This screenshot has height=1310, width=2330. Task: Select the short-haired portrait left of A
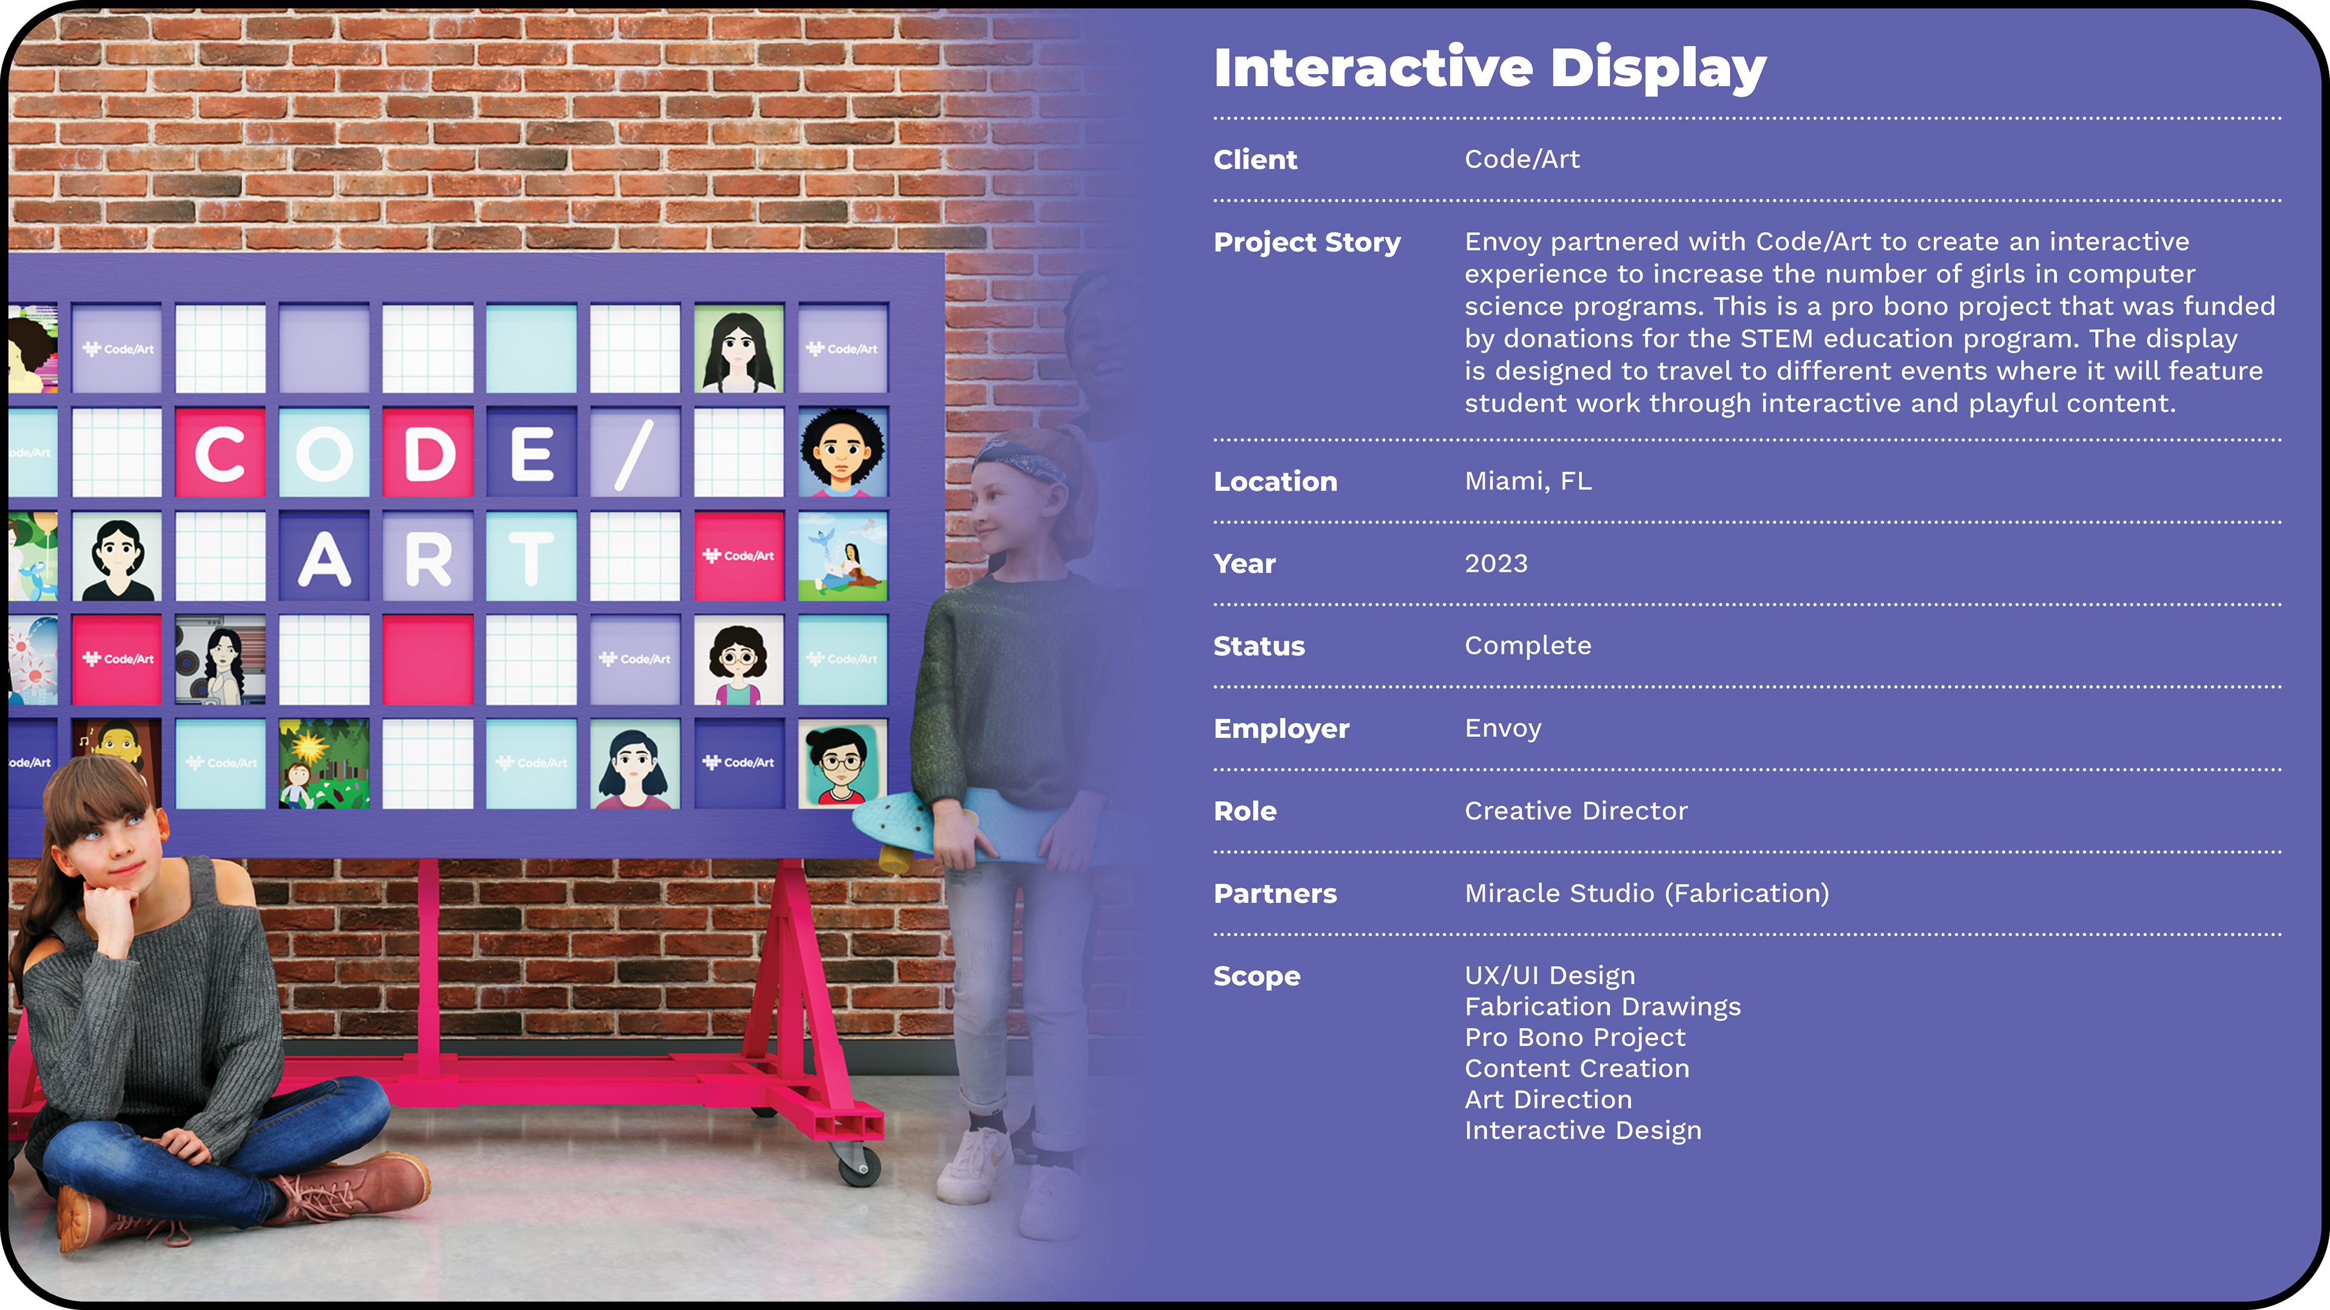tap(116, 556)
